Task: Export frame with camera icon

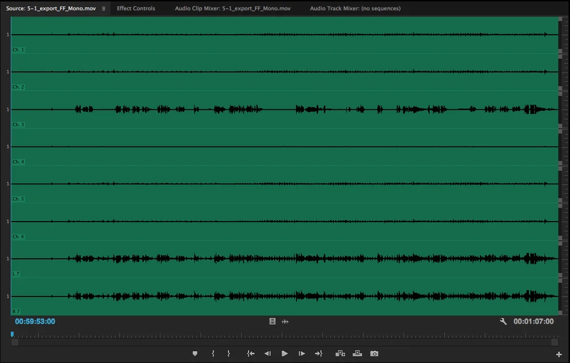Action: pyautogui.click(x=374, y=353)
